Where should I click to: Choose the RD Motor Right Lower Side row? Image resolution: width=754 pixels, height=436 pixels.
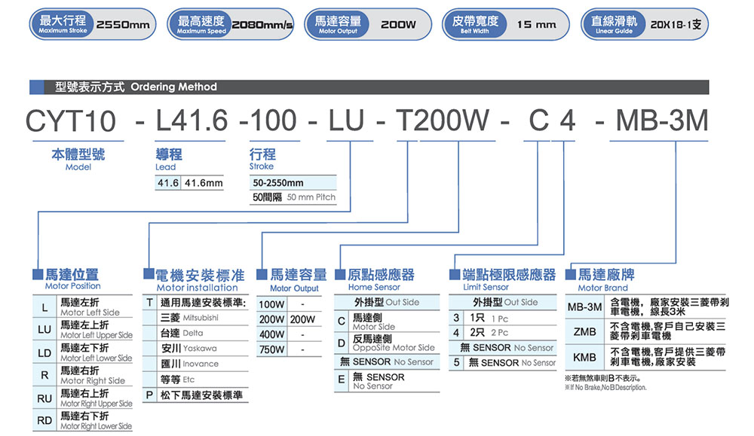84,421
